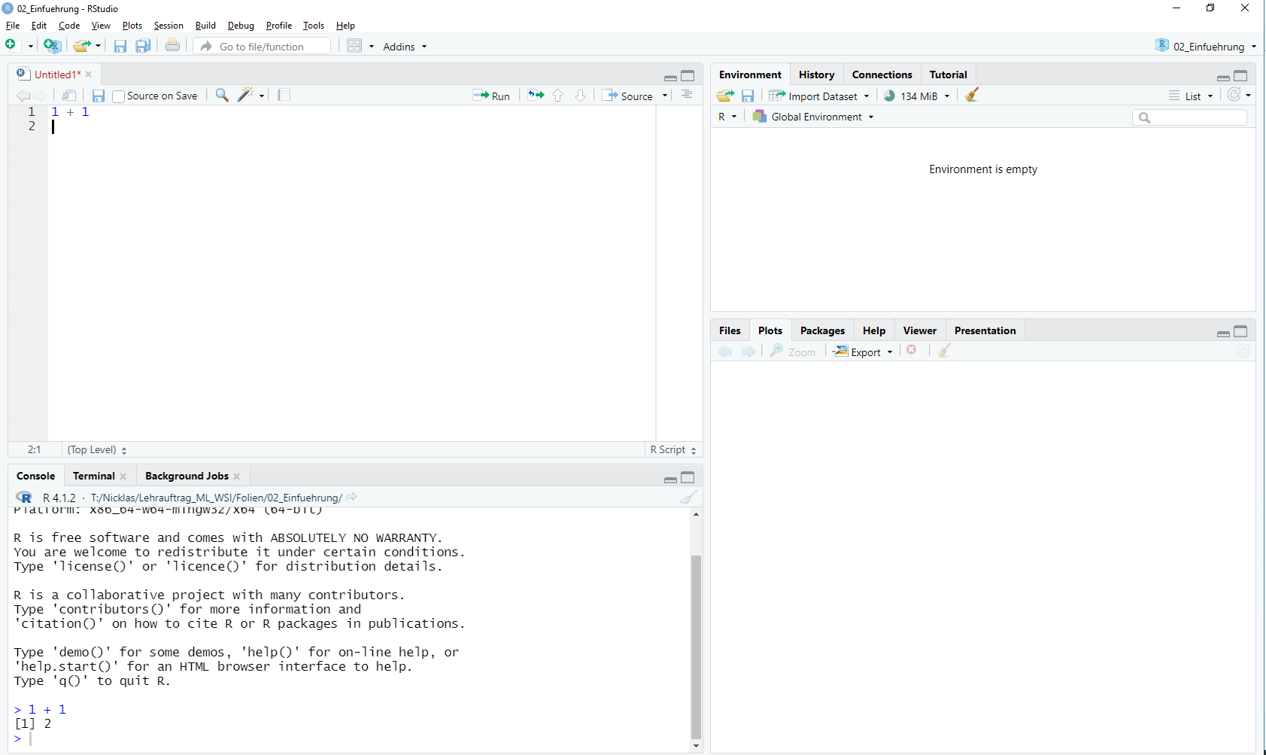Open the R Script file type selector
Screen dimensions: 1266x755
(673, 449)
